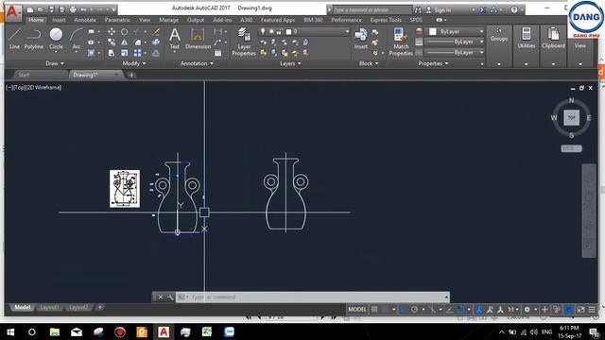This screenshot has width=605, height=340.
Task: Open the AutoCAD application menu logo
Action: 12,12
